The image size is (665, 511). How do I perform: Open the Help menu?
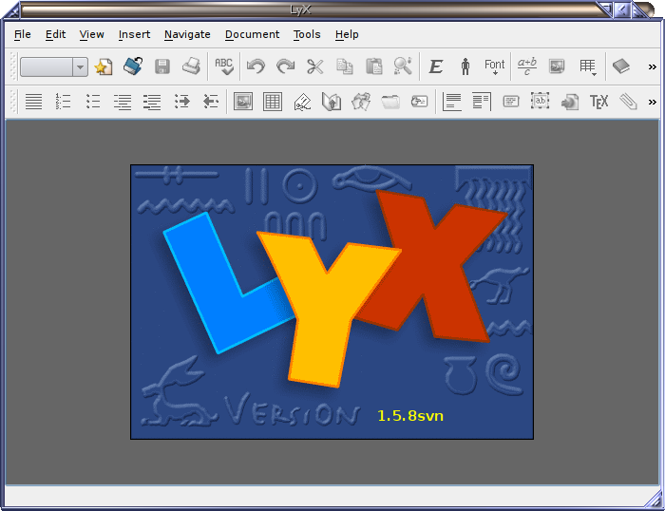tap(347, 34)
